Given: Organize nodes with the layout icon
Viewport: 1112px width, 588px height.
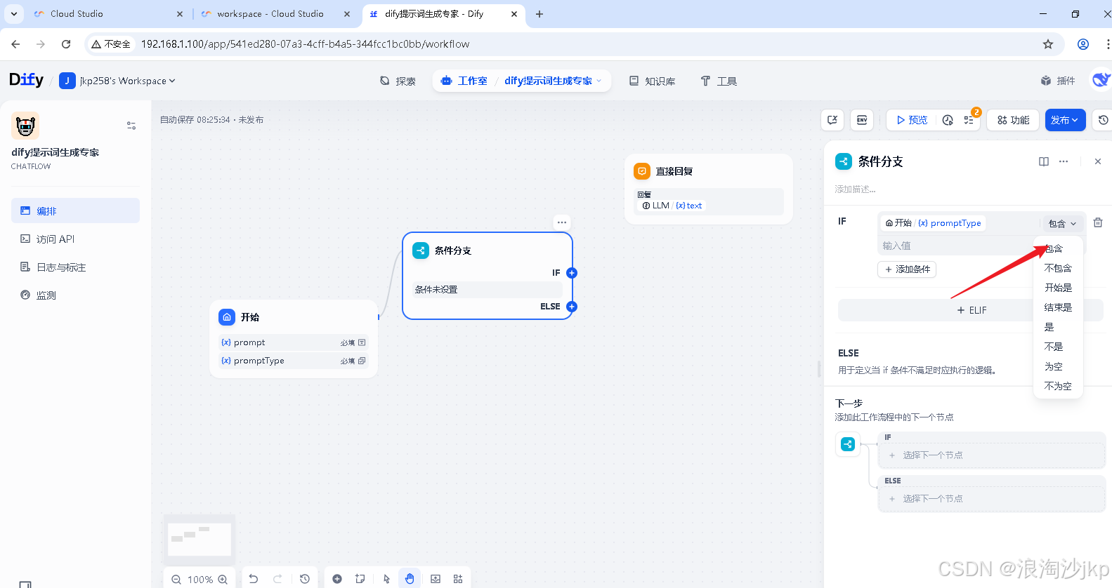Looking at the screenshot, I should coord(458,579).
